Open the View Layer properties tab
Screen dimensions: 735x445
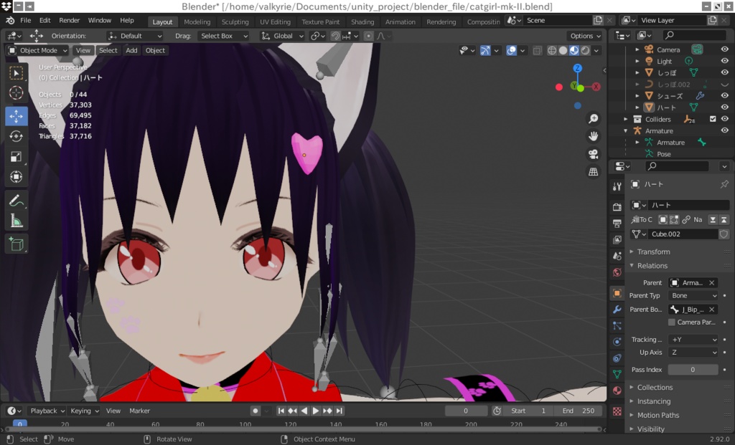point(617,239)
